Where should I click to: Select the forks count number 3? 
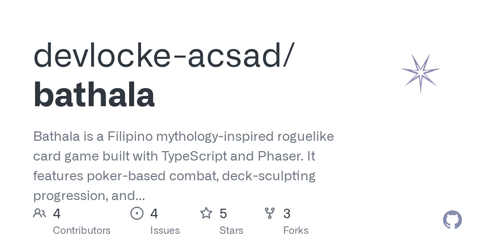287,214
